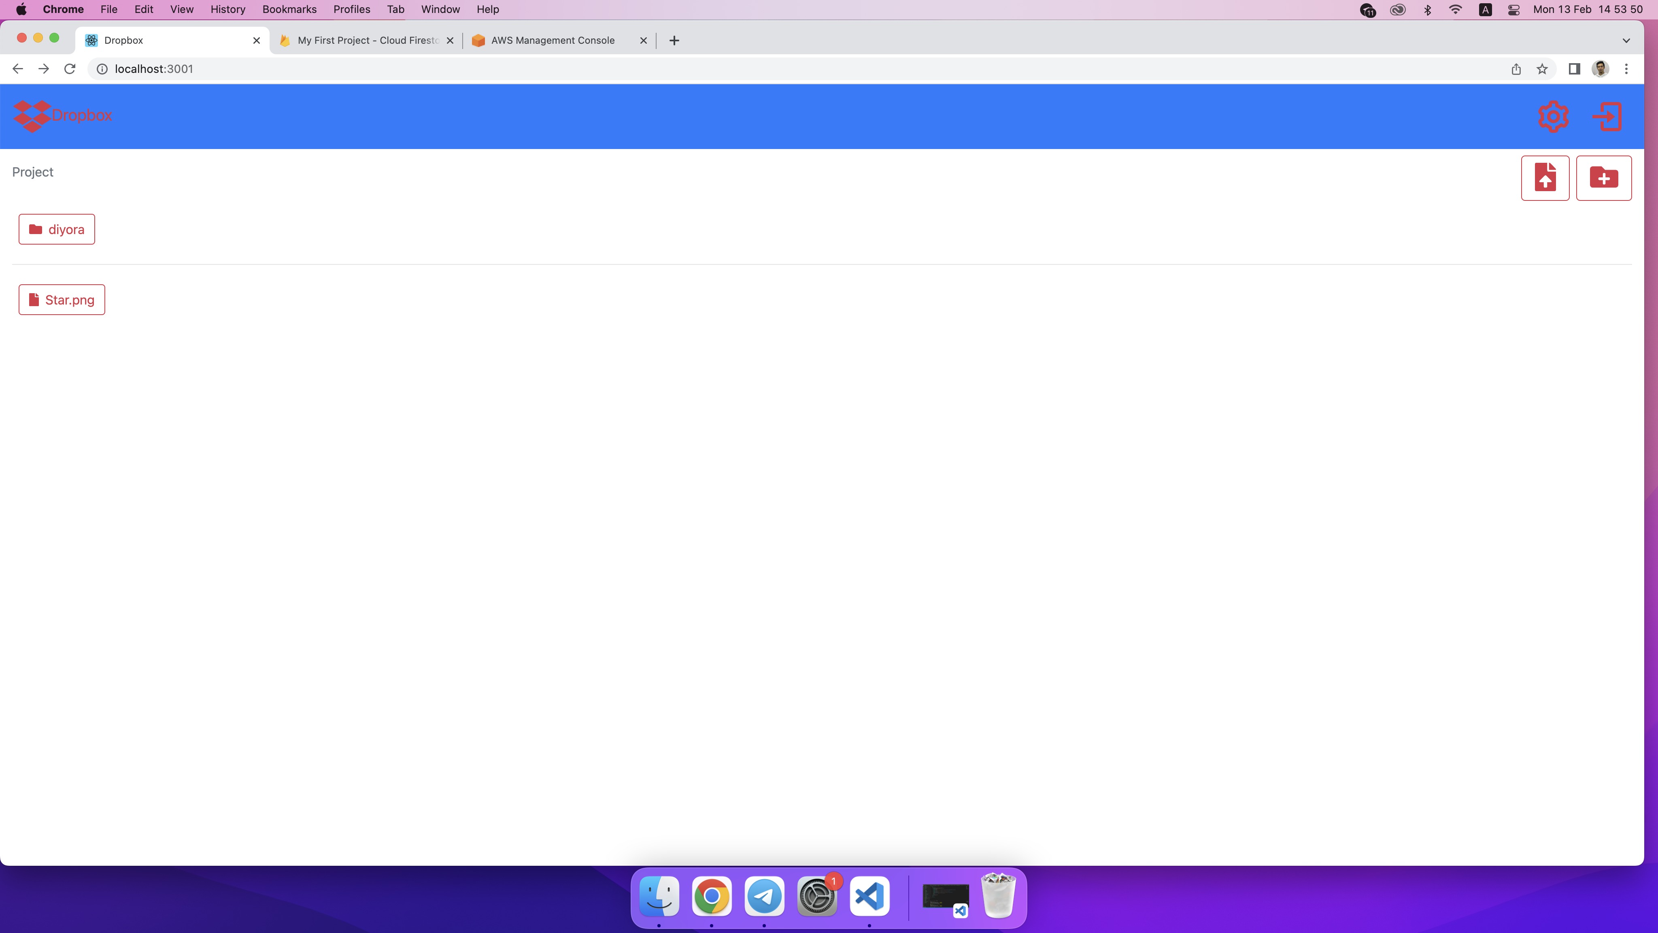Toggle the Chrome side panel icon
1658x933 pixels.
tap(1574, 69)
